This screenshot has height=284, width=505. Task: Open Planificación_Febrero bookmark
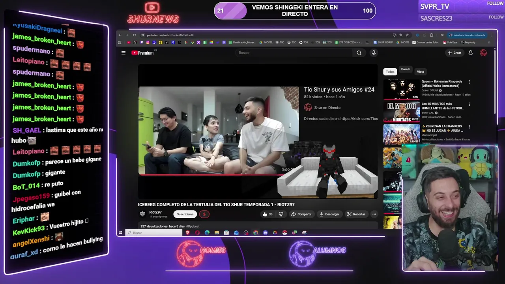[242, 43]
